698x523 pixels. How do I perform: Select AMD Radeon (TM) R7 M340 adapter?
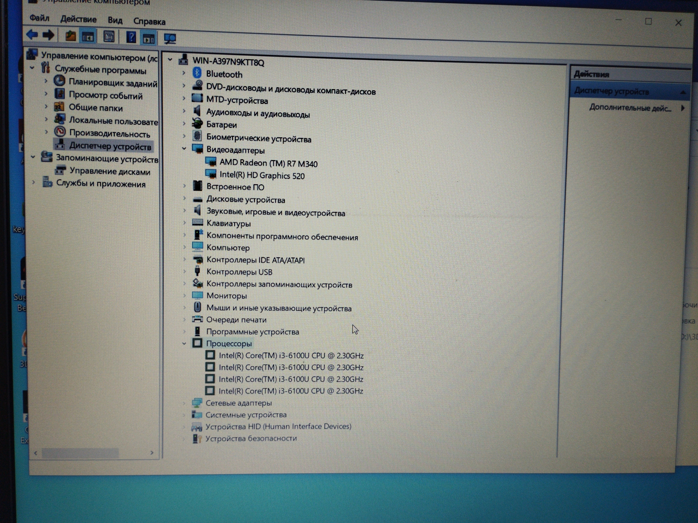(268, 163)
